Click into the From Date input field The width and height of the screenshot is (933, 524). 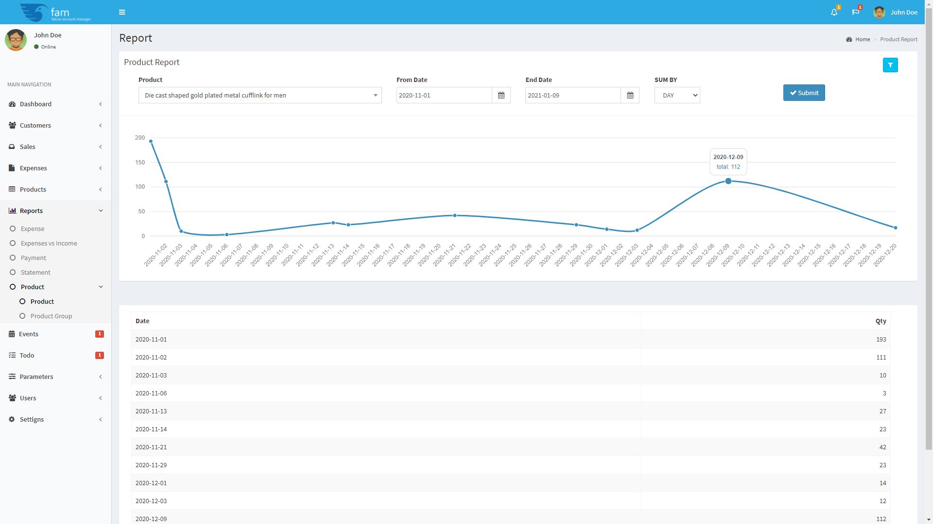444,96
